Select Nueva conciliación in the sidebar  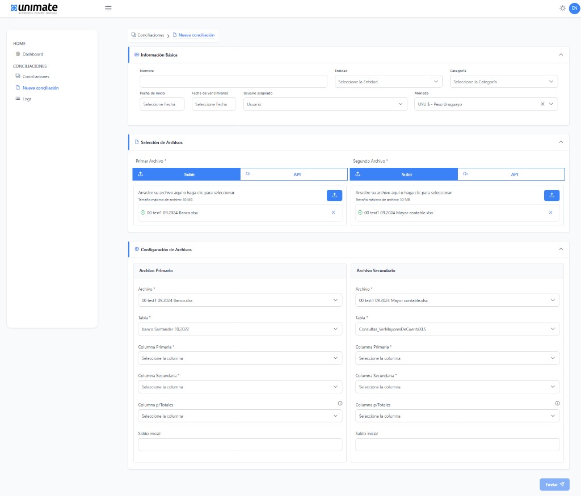click(37, 88)
